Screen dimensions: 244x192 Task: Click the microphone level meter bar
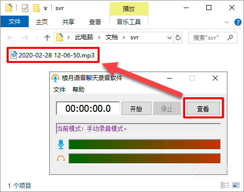(x=144, y=144)
